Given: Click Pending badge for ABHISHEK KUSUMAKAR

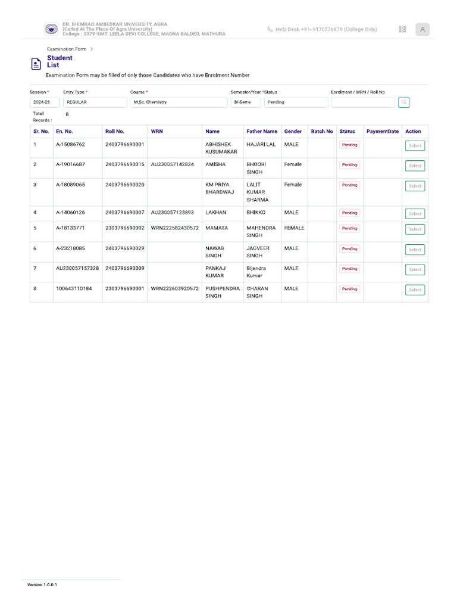Looking at the screenshot, I should click(350, 145).
